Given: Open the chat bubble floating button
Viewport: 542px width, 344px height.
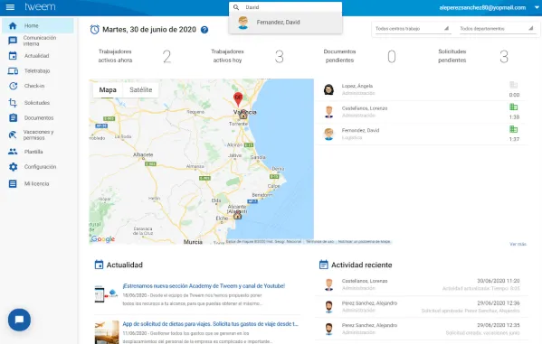Looking at the screenshot, I should click(19, 320).
